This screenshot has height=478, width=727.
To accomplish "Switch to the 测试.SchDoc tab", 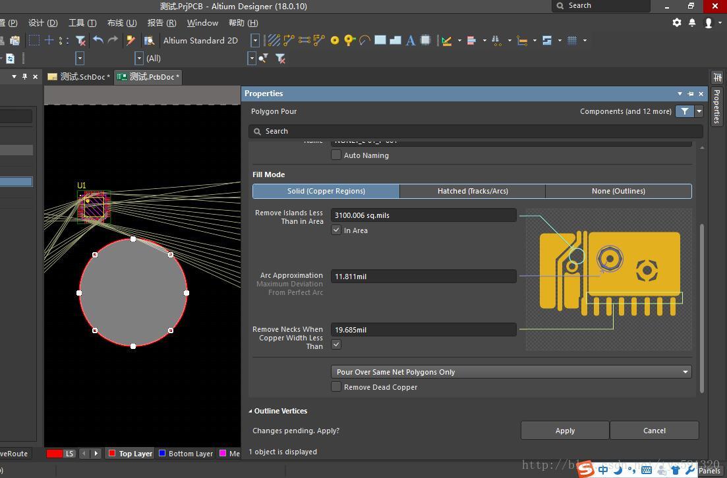I will (x=79, y=77).
